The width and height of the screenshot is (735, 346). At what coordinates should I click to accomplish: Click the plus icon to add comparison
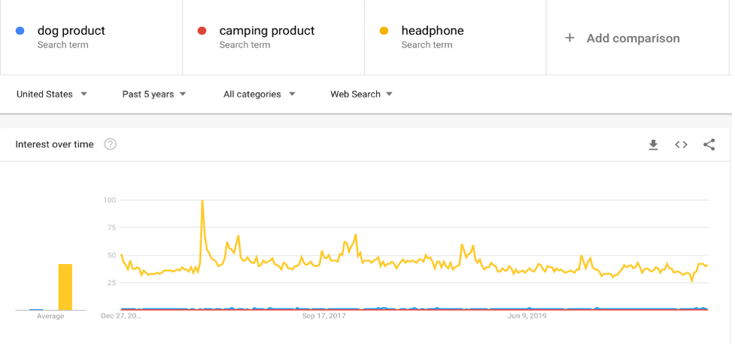570,38
